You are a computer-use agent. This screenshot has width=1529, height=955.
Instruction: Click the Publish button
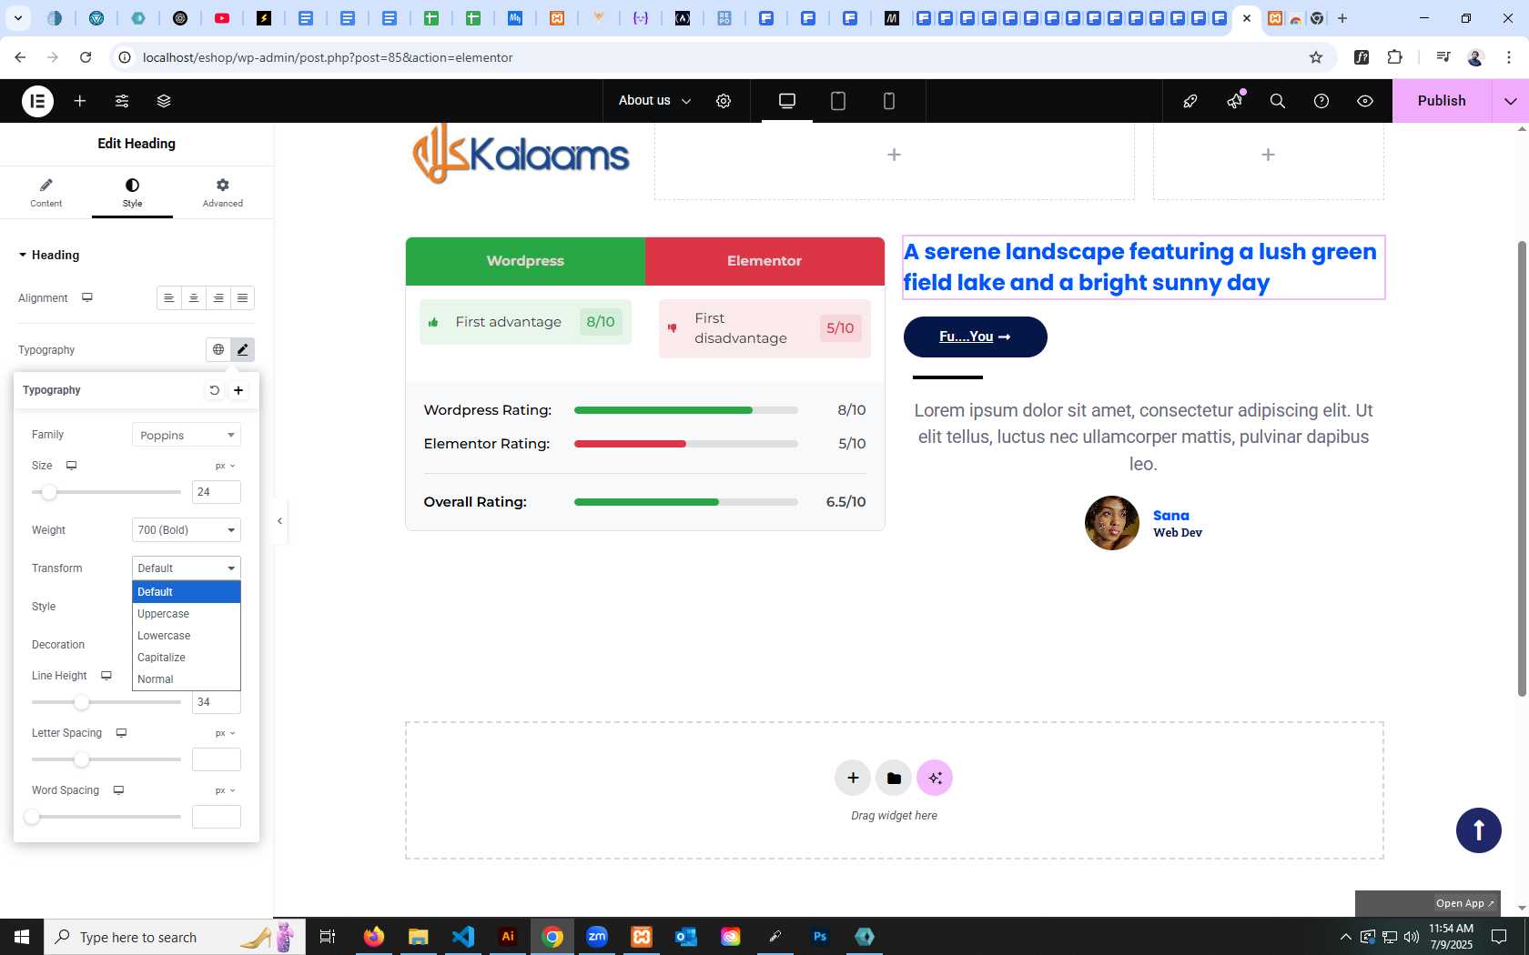pos(1442,101)
